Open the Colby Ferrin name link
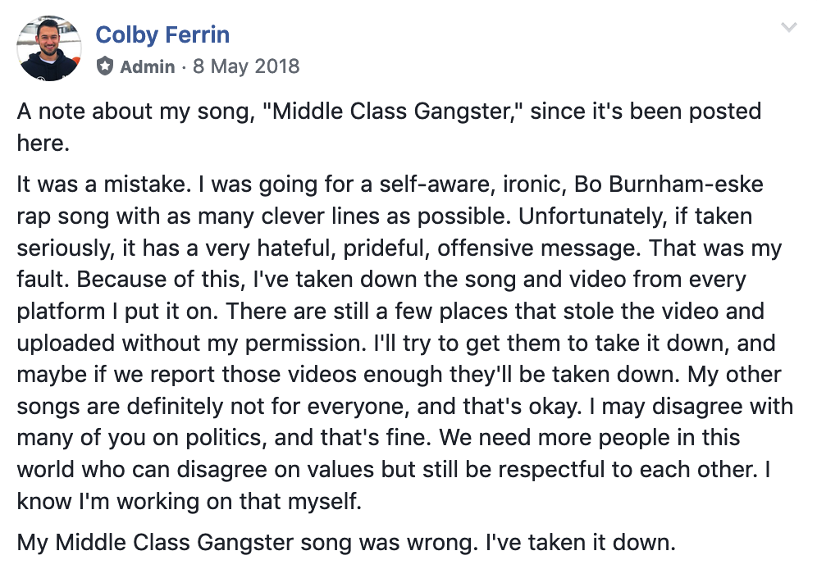Viewport: 817px width, 569px height. pyautogui.click(x=162, y=35)
